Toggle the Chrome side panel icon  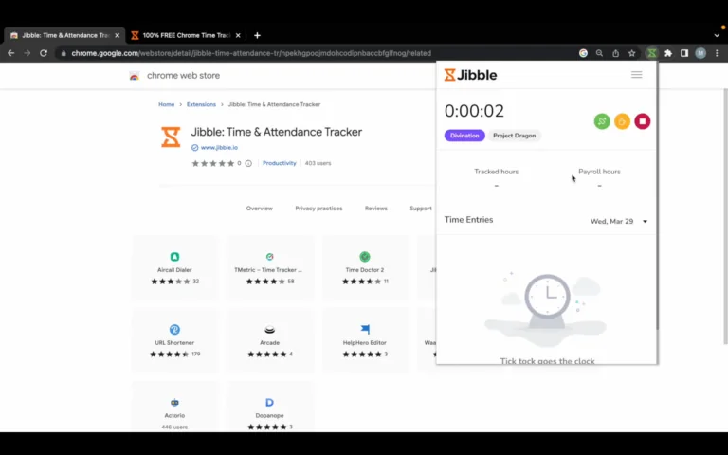tap(684, 53)
